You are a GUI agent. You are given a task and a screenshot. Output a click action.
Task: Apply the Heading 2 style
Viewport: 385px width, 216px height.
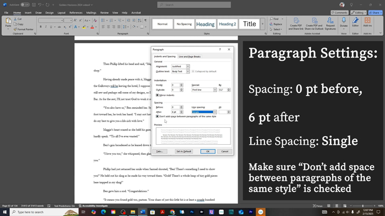[x=227, y=24]
